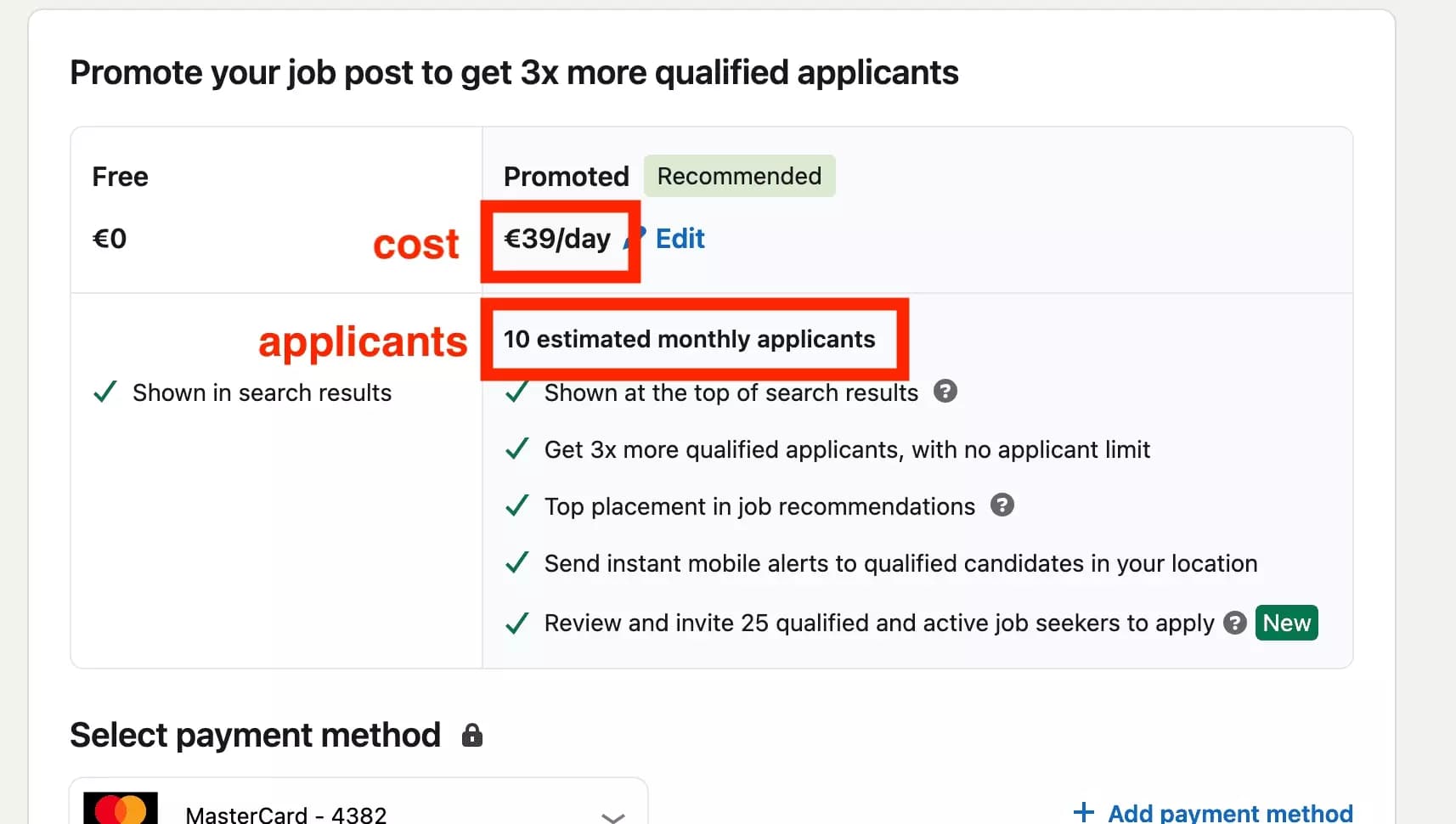
Task: Choose the MasterCard 4382 payment option
Action: coord(285,814)
